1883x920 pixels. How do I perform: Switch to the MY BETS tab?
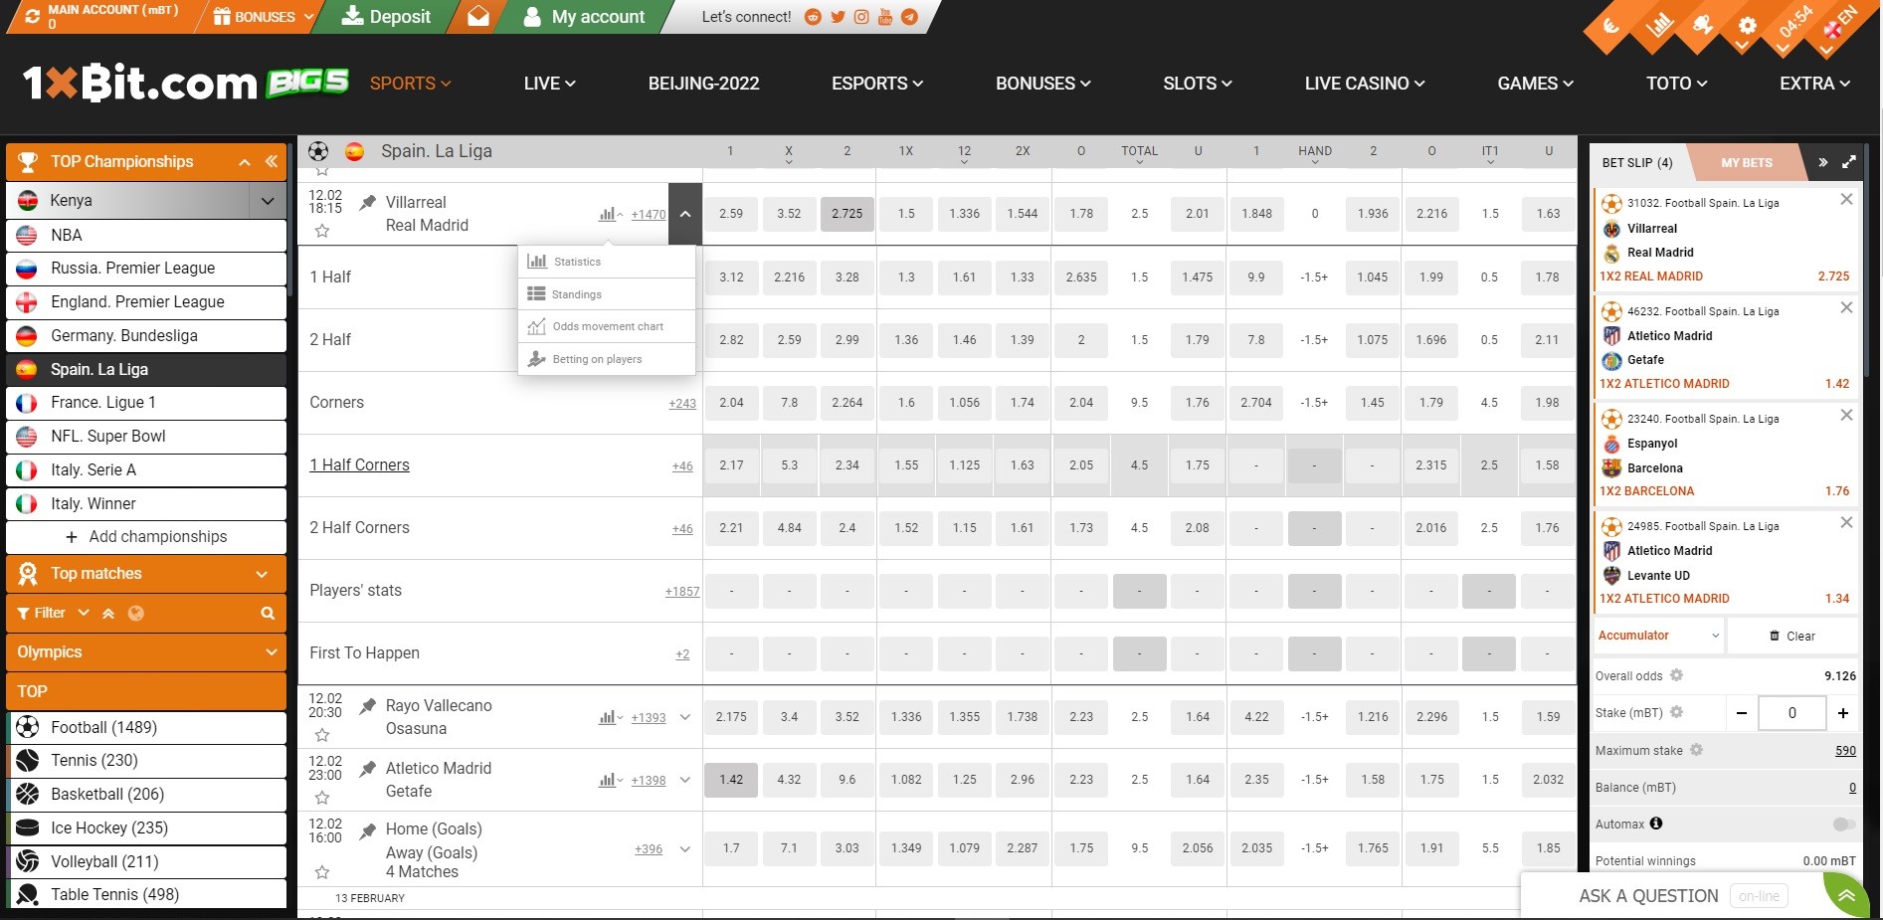point(1746,161)
